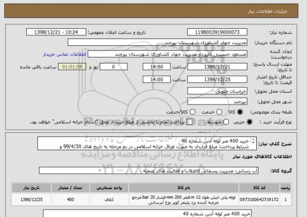The height and width of the screenshot is (217, 307).
Task: Click the ردیف column header
Action: click(286, 188)
